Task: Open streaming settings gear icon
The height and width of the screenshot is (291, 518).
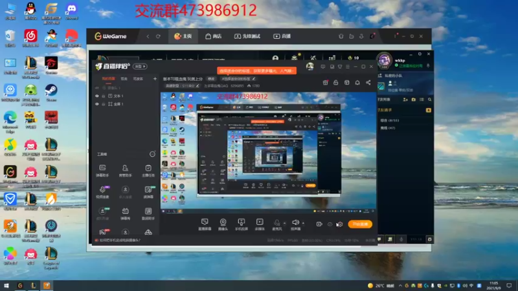Action: pos(340,224)
